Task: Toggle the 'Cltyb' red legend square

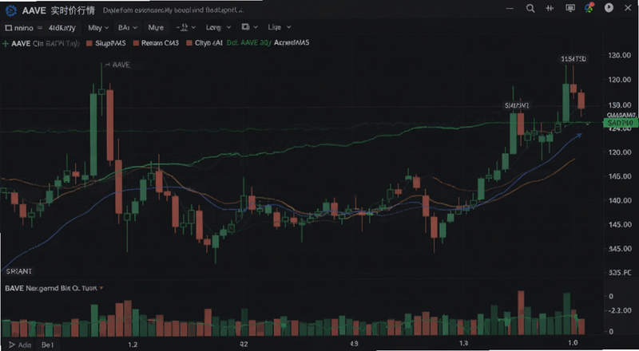Action: pos(189,43)
